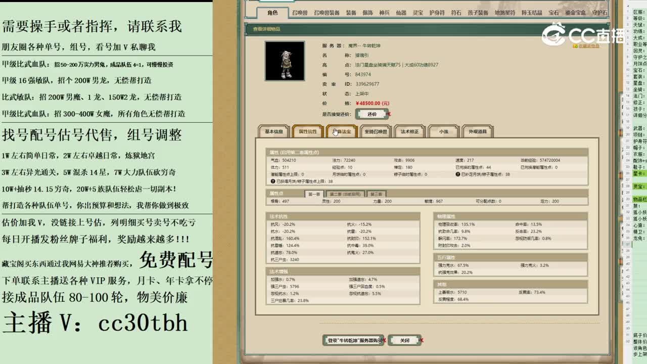The image size is (647, 364).
Task: Switch attribute points to 第二套 (当前启用)
Action: click(x=345, y=194)
